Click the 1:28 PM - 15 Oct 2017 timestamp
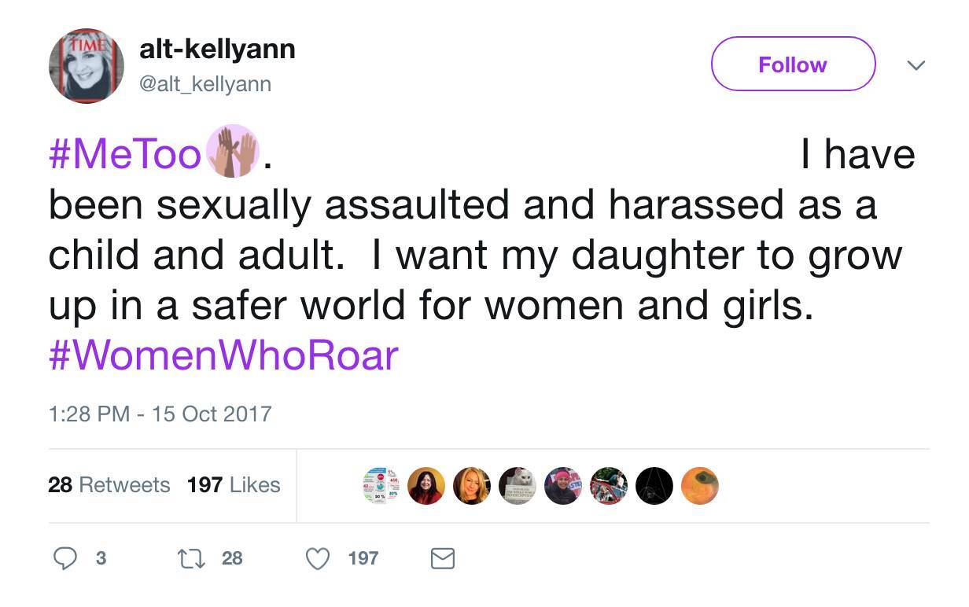Screen dimensions: 969x607 (160, 414)
